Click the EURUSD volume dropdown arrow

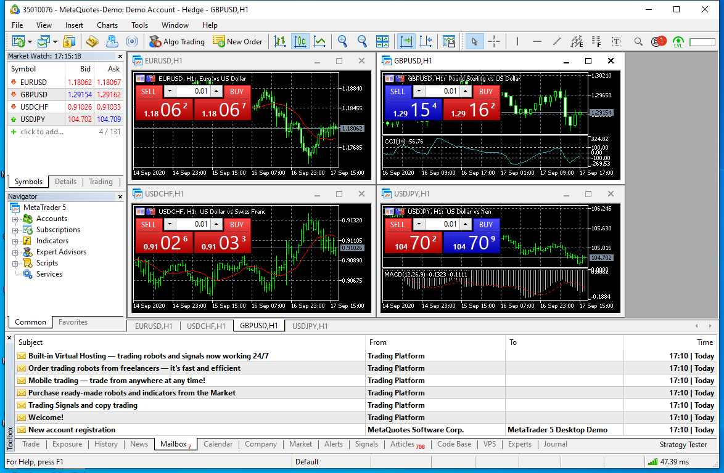170,91
